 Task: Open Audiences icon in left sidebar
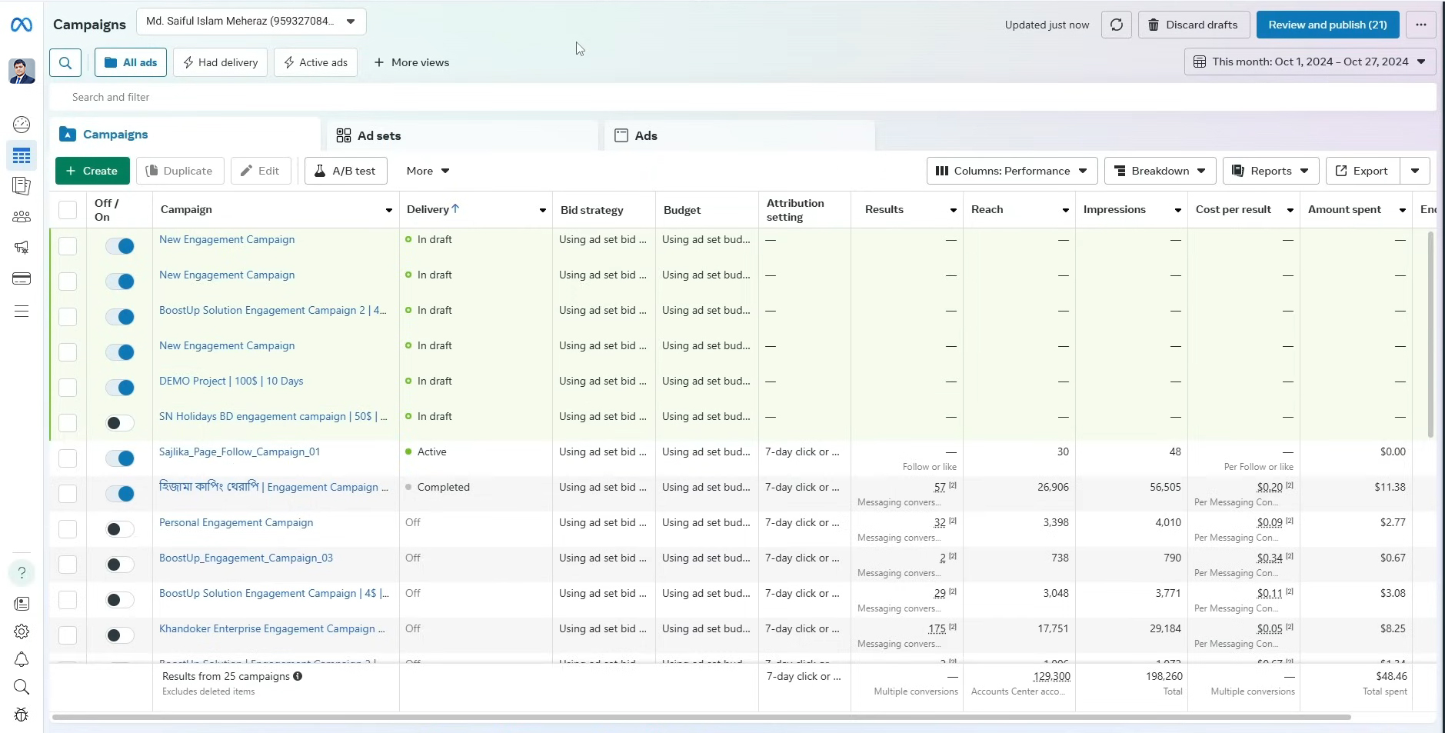pos(22,217)
